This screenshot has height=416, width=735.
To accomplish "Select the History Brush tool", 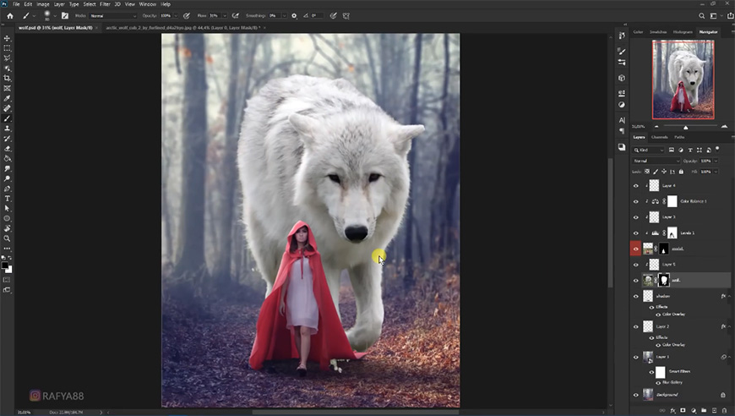I will (x=7, y=139).
